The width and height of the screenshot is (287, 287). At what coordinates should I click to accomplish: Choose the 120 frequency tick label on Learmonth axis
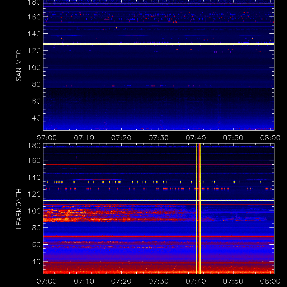(x=34, y=194)
